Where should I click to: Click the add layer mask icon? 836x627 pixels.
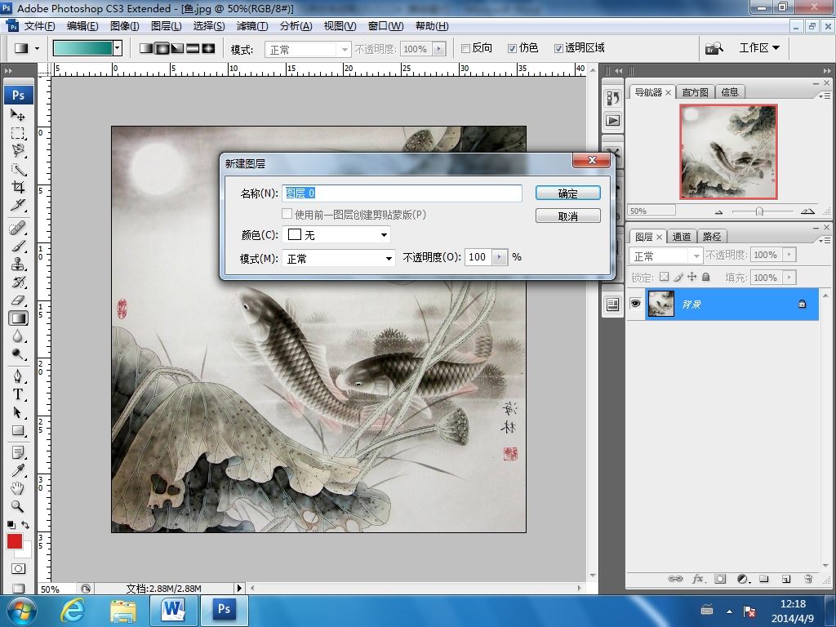[720, 579]
